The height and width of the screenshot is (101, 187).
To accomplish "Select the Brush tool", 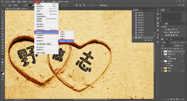I will (x=2, y=31).
